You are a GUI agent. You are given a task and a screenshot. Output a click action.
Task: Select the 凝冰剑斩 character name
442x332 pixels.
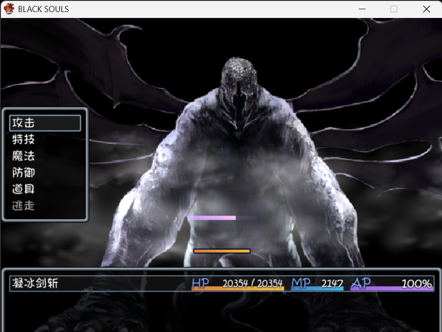(35, 283)
